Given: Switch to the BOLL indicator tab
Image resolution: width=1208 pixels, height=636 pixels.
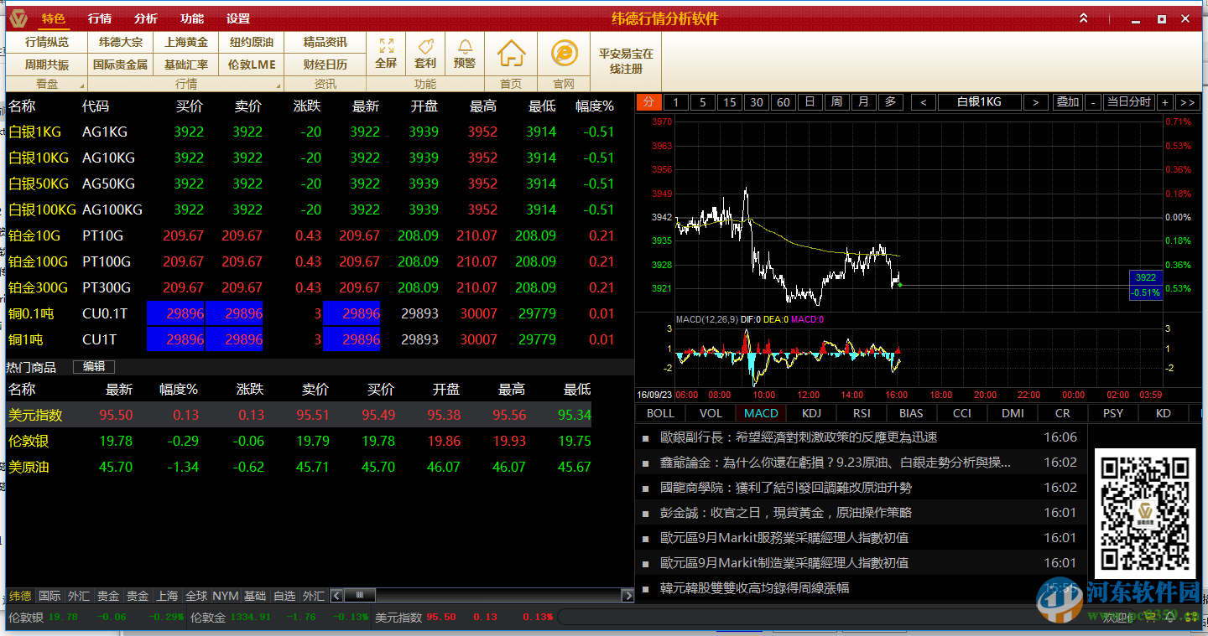Looking at the screenshot, I should click(660, 413).
